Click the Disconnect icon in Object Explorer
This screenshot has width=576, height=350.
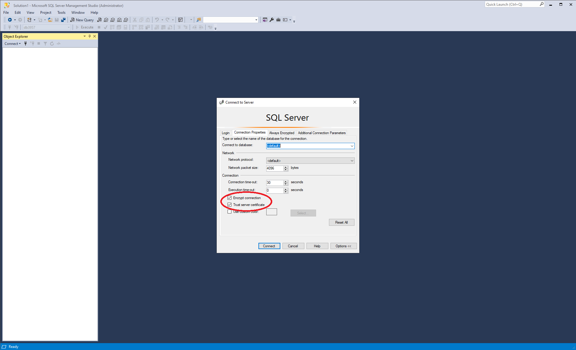point(32,43)
